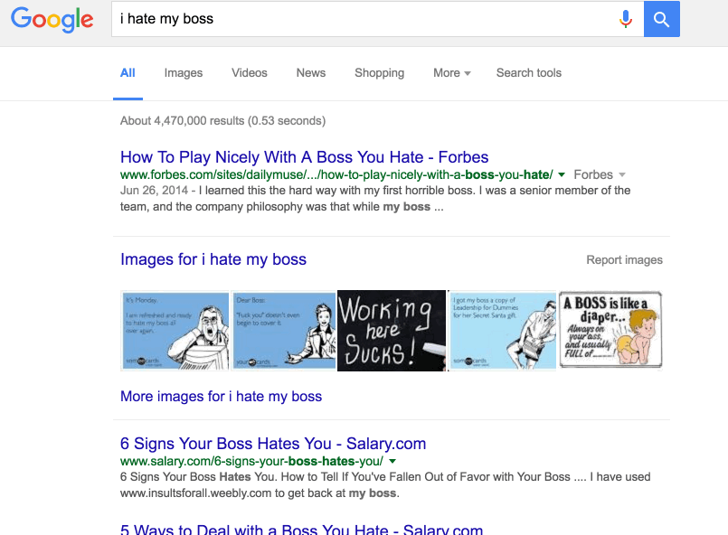The height and width of the screenshot is (535, 728).
Task: Click the 'A BOSS is like a diaper' image
Action: pos(610,329)
